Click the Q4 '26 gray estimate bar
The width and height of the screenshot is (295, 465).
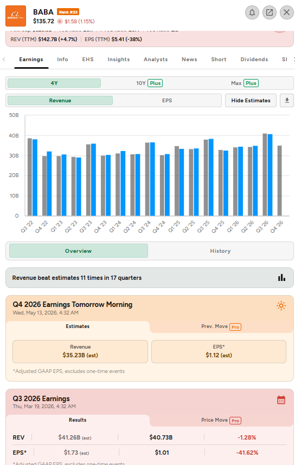(280, 181)
